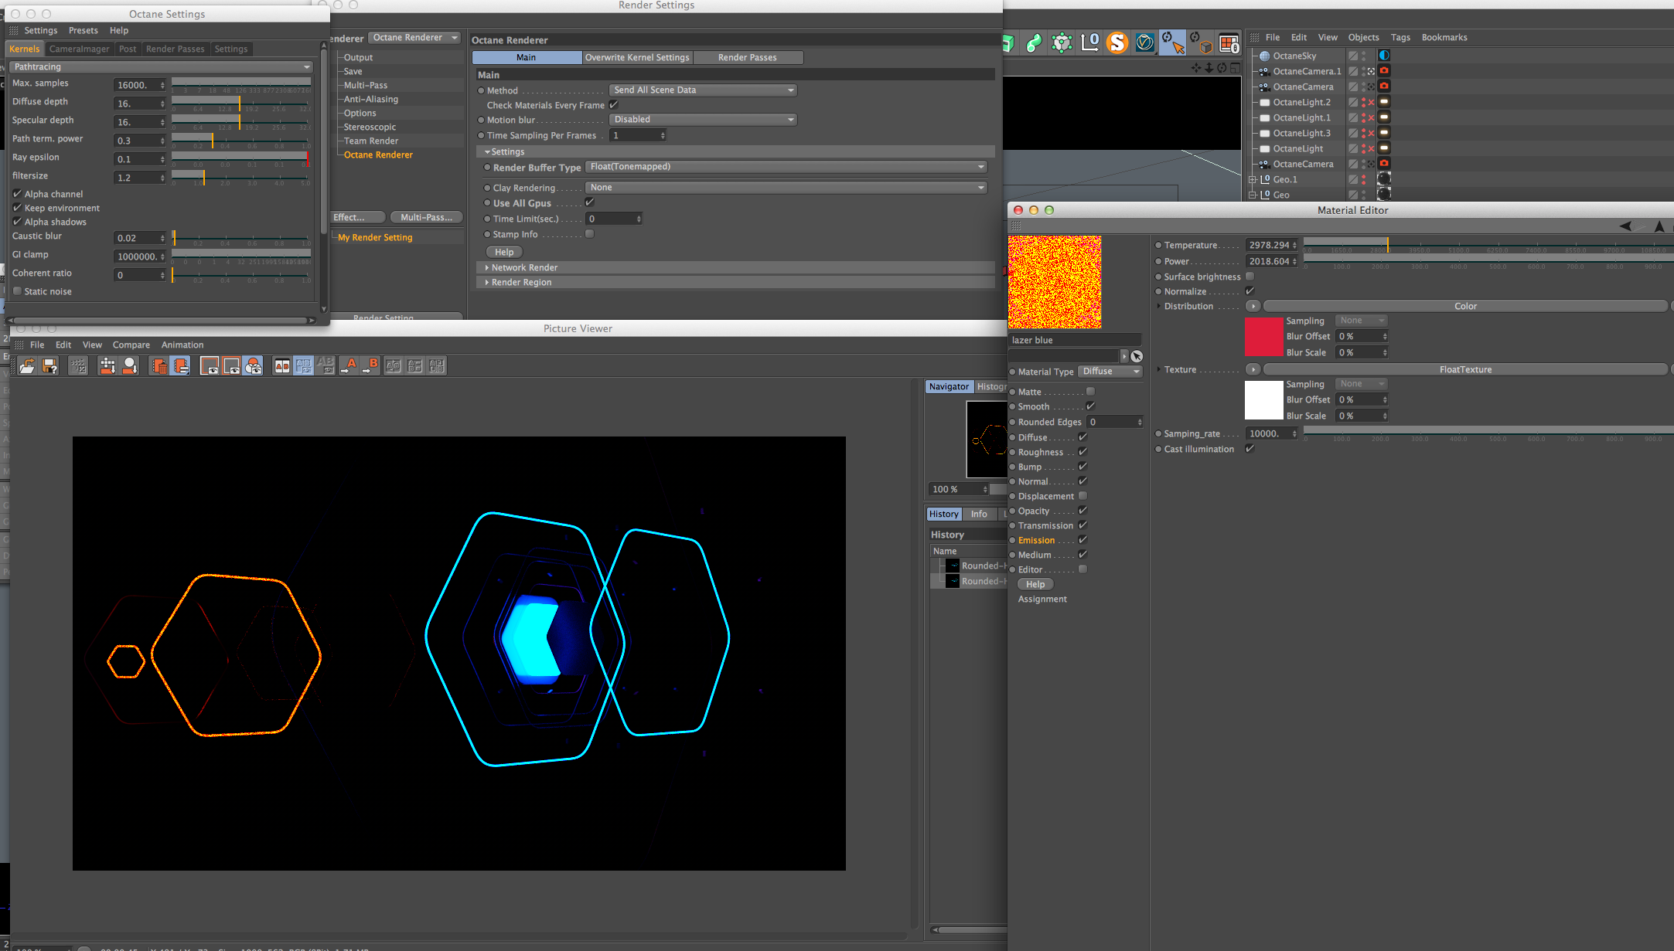Click the Save As icon in Picture Viewer
1674x951 pixels.
point(49,366)
